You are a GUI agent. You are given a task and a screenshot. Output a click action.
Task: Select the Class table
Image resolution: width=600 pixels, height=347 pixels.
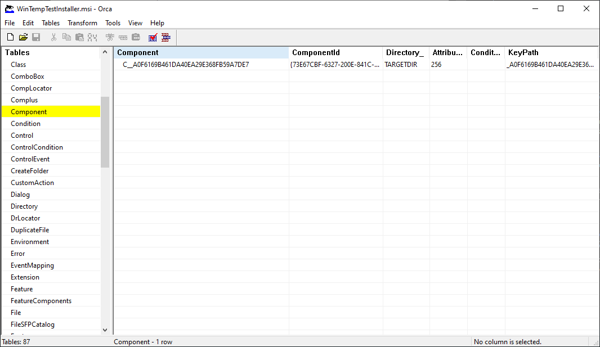click(51, 65)
